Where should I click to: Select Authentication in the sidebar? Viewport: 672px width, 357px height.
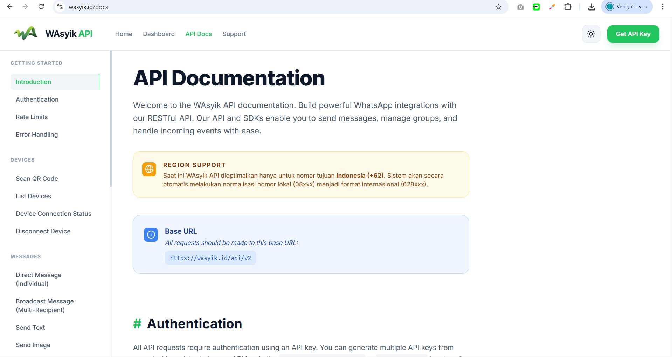37,99
